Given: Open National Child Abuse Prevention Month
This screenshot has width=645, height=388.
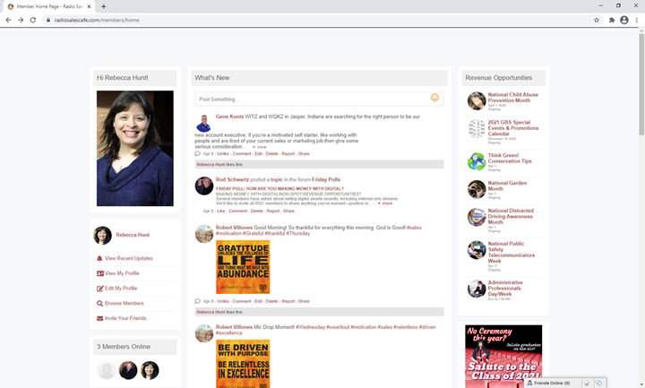Looking at the screenshot, I should [512, 98].
